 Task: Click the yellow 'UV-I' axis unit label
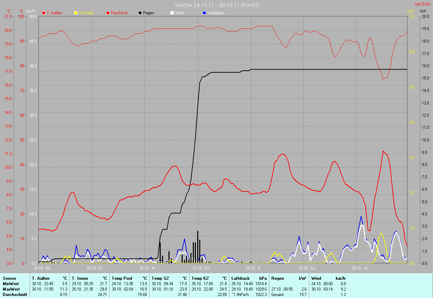click(411, 11)
